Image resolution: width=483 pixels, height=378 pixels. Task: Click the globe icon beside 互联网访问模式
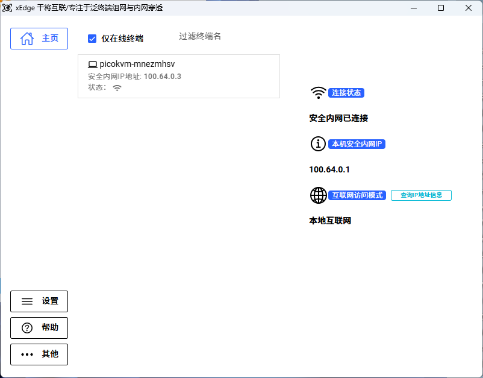318,195
